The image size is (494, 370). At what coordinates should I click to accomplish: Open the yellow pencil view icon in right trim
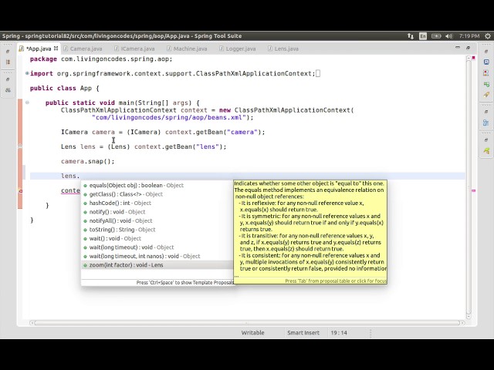coord(486,95)
